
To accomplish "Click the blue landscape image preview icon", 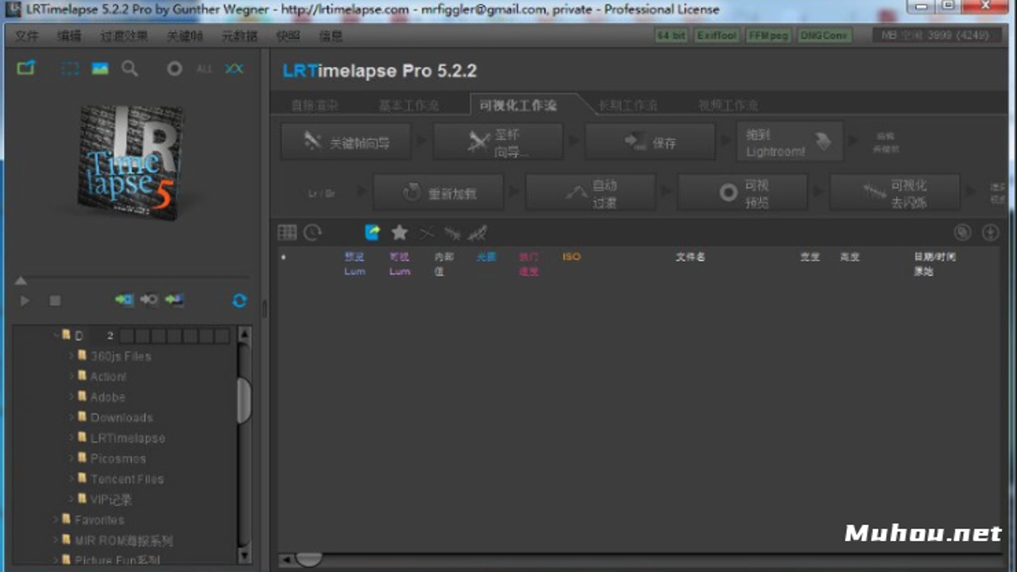I will click(x=100, y=68).
